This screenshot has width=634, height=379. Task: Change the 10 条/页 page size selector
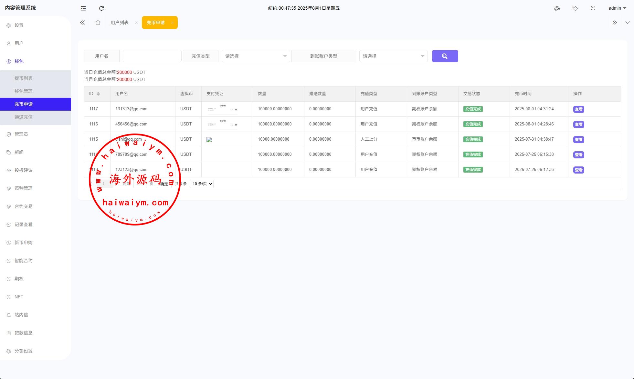(202, 184)
